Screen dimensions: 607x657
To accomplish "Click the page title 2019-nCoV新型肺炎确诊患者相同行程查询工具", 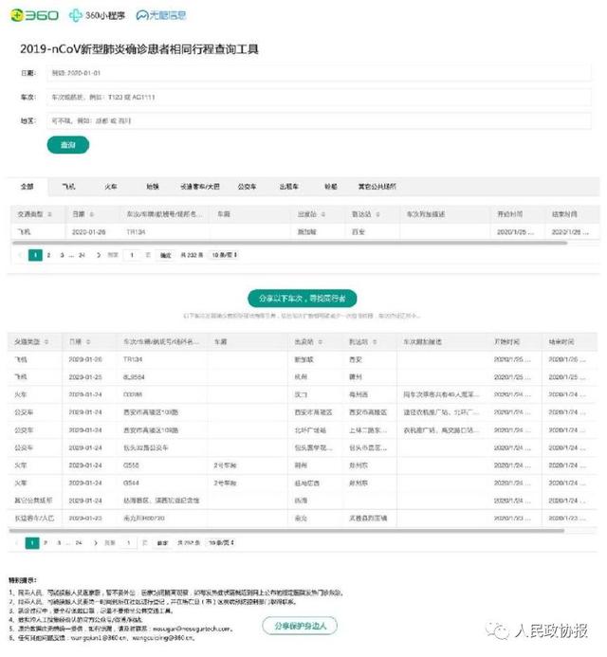I will coord(139,49).
